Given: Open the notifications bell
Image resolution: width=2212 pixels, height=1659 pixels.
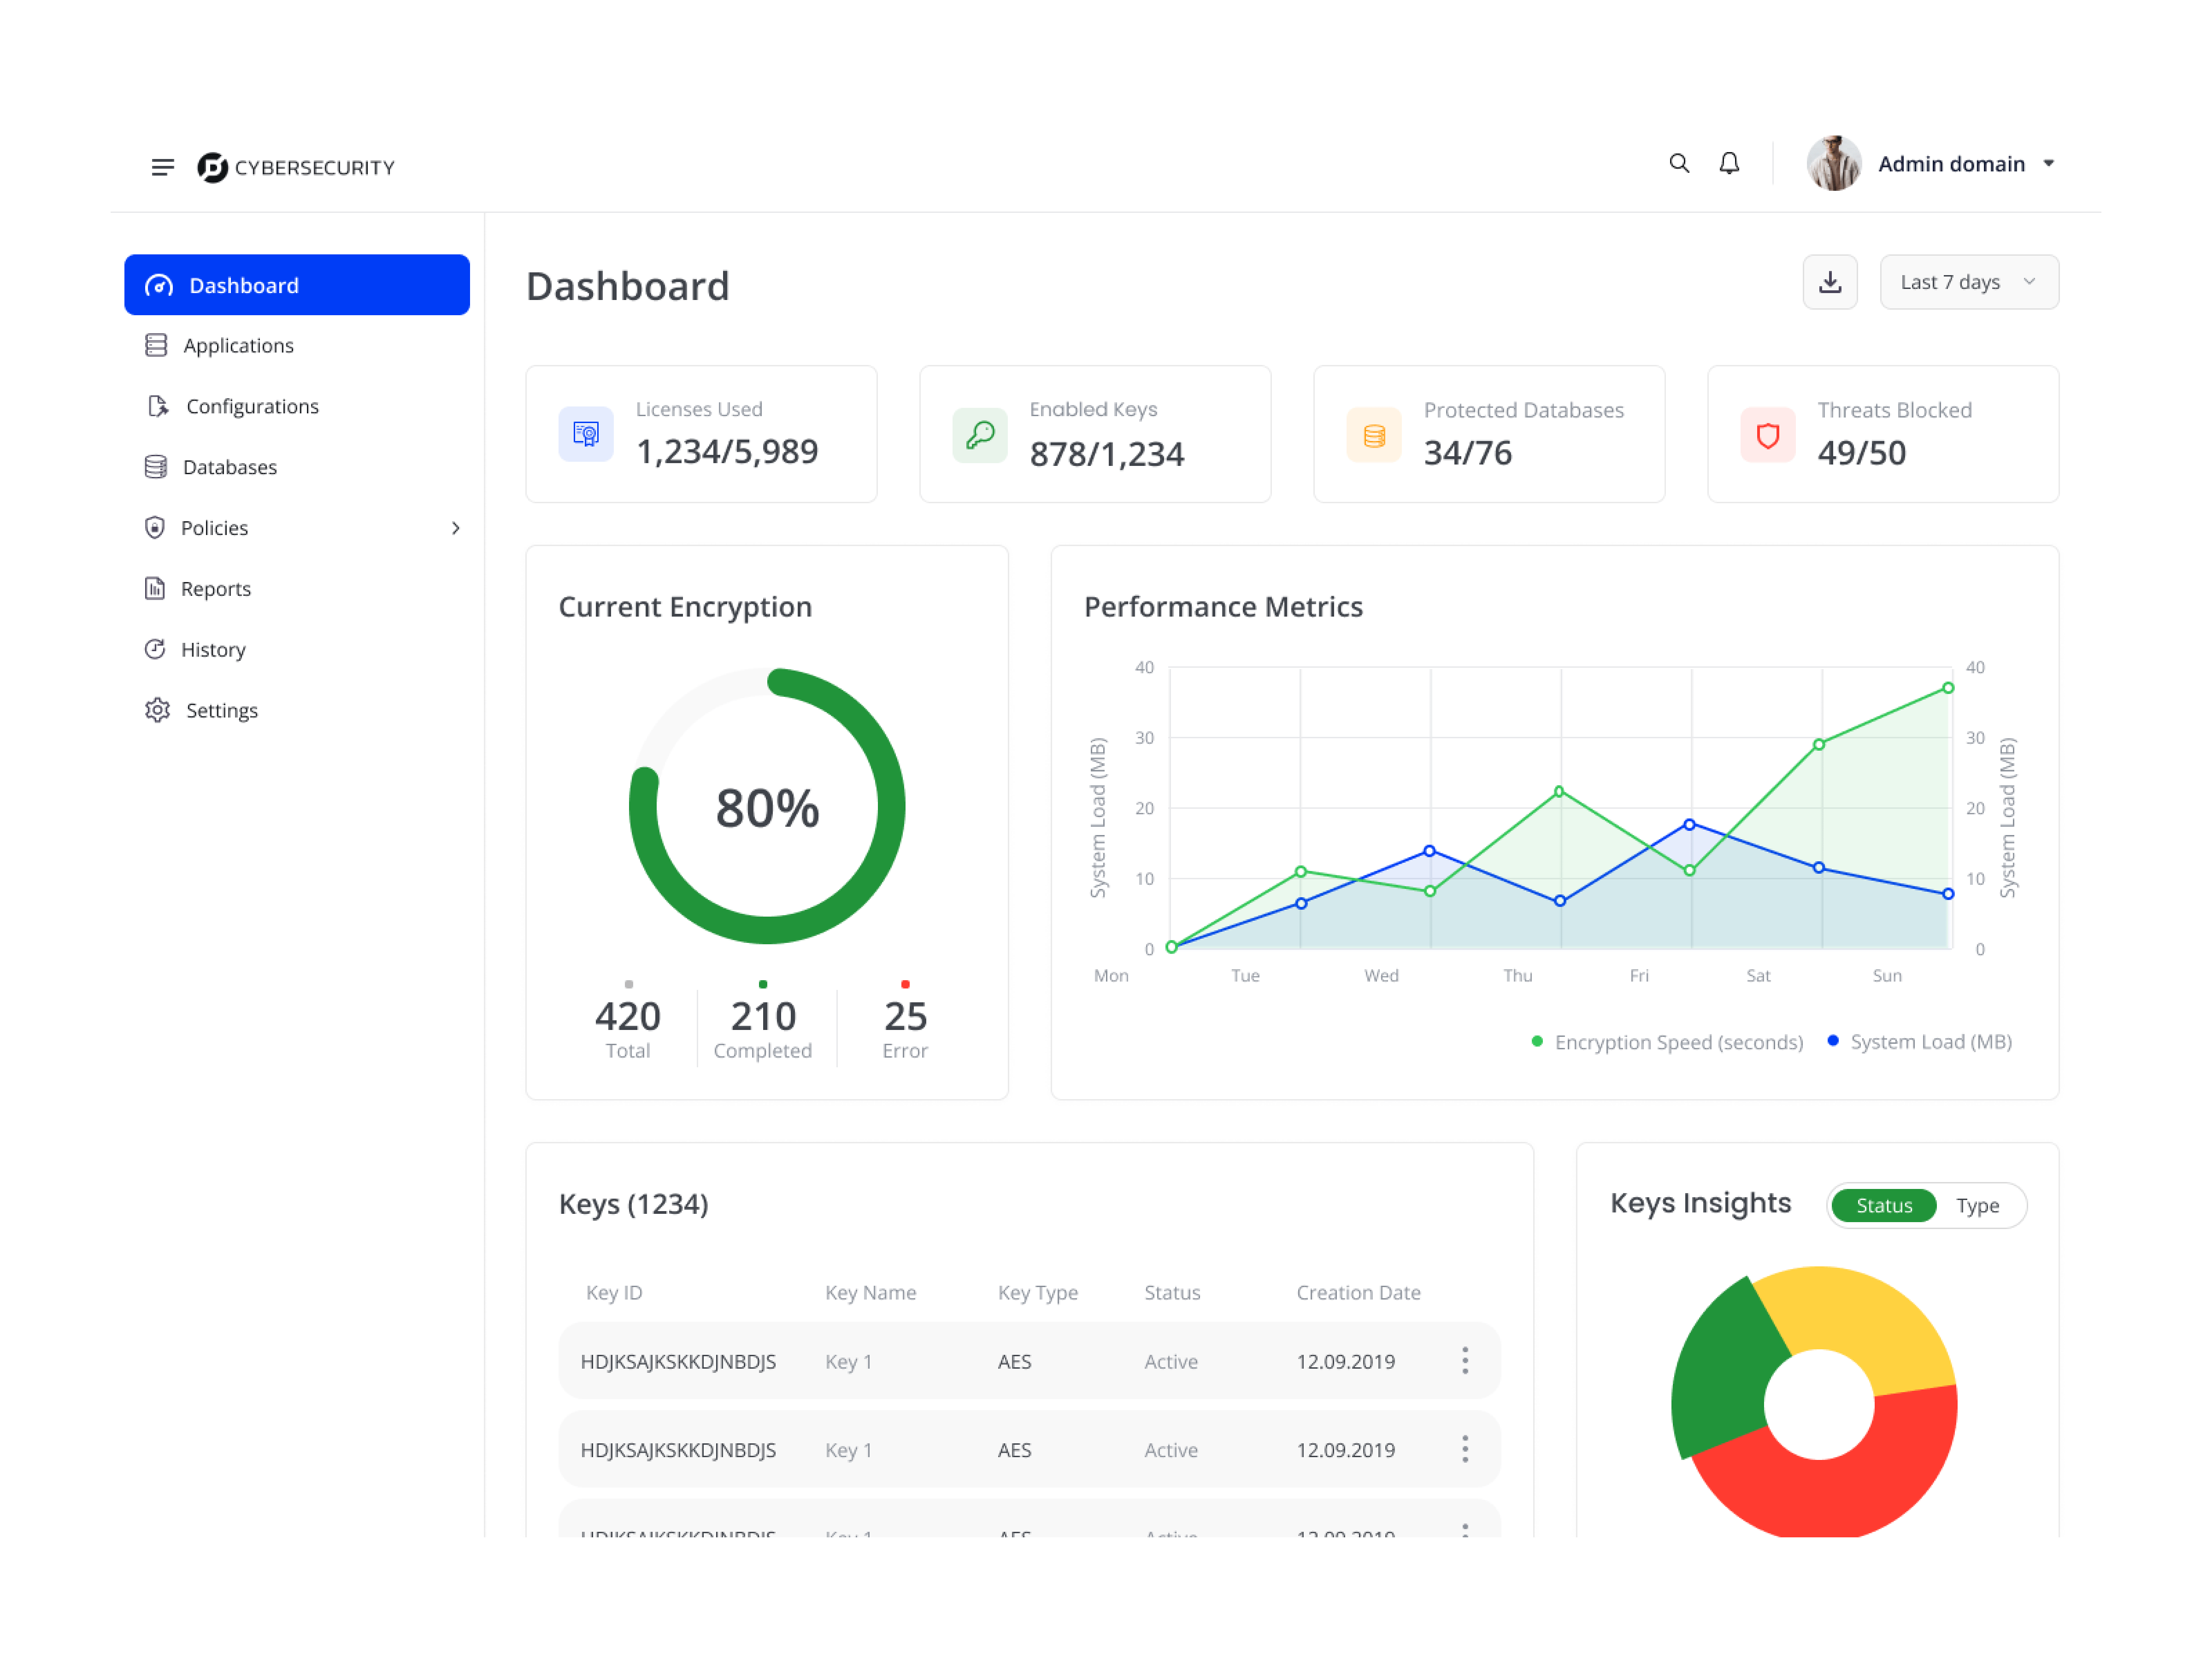Looking at the screenshot, I should coord(1729,163).
